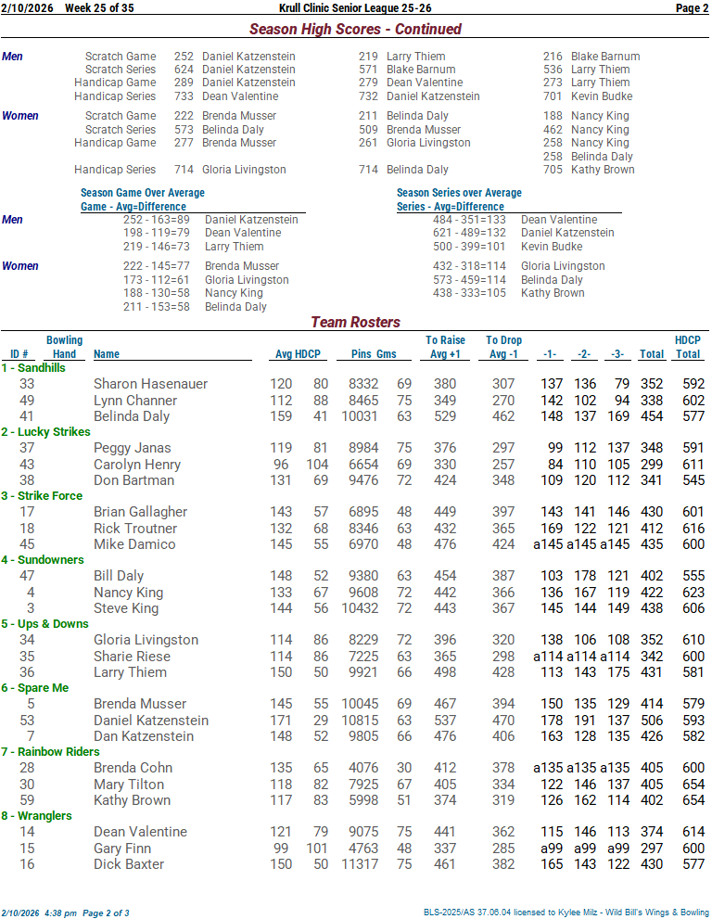Select roster name 'Mary Tilton'
The image size is (712, 919).
129,785
